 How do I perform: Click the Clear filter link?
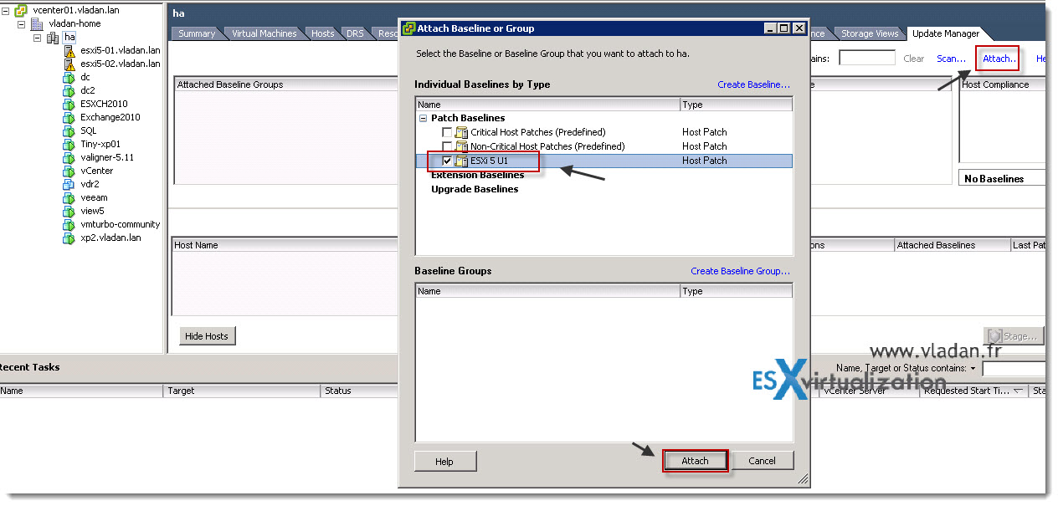click(914, 59)
